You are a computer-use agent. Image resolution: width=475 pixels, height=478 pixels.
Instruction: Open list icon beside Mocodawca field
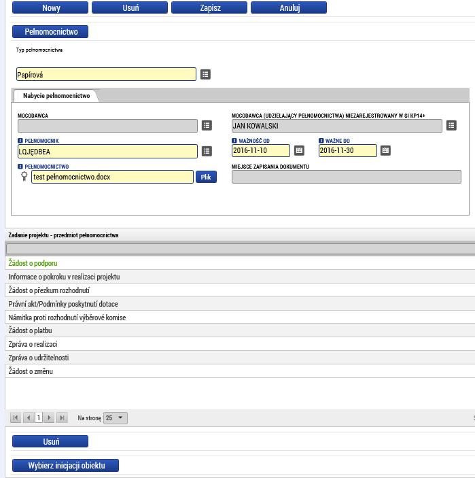(207, 125)
